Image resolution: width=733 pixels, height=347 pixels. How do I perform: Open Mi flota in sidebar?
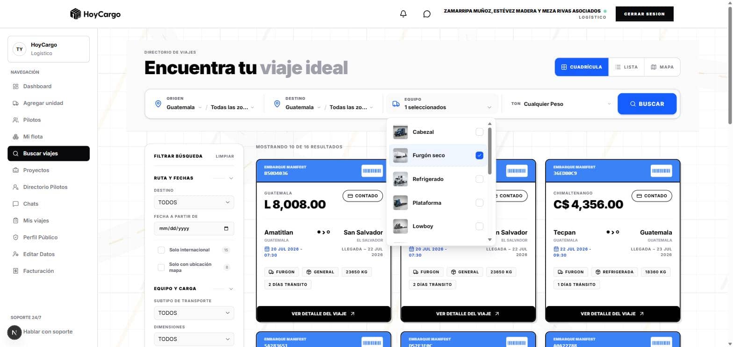tap(49, 137)
